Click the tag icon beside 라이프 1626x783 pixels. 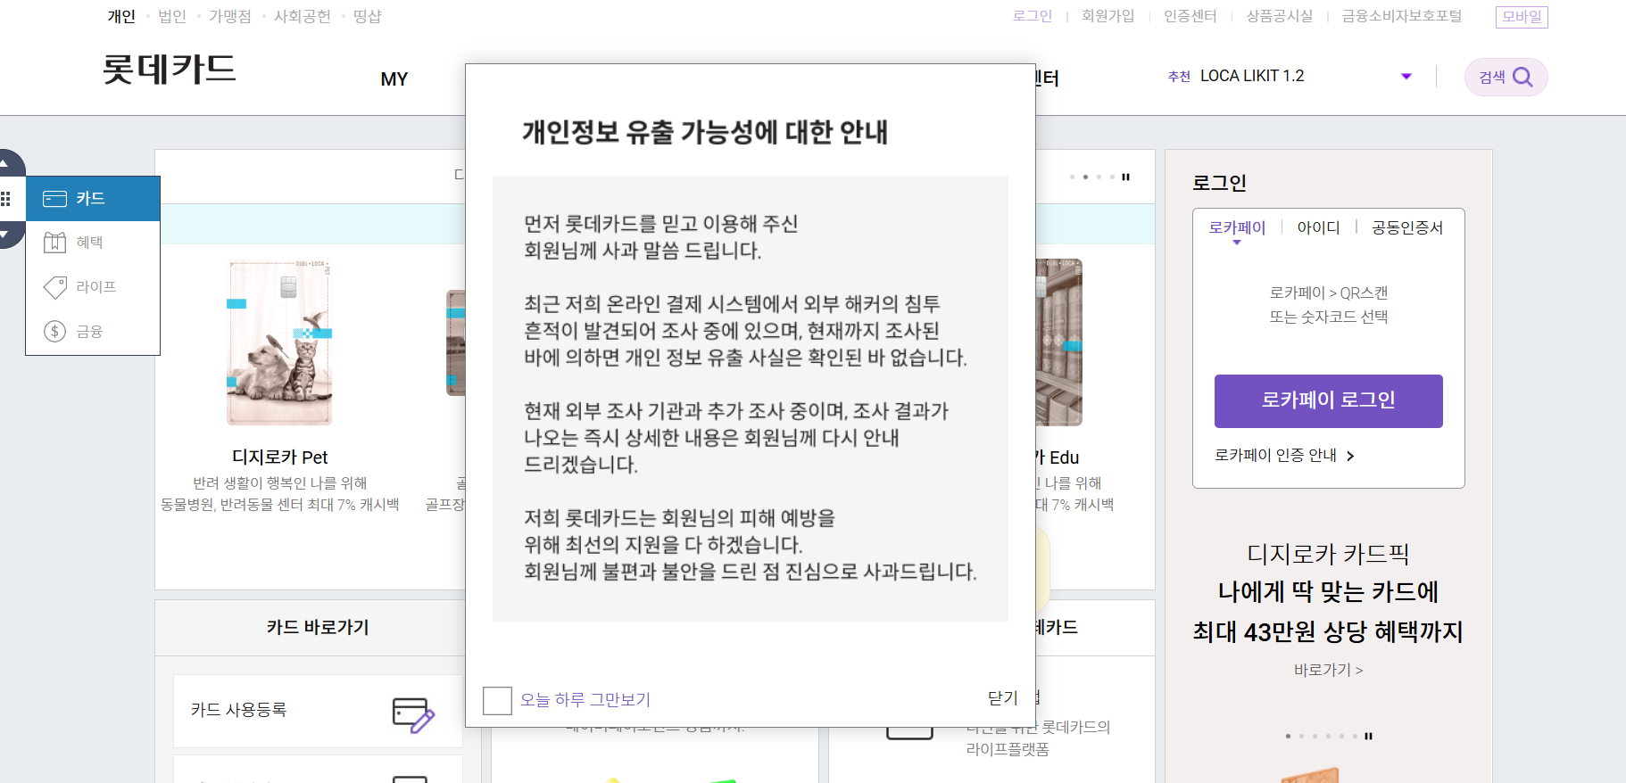55,287
